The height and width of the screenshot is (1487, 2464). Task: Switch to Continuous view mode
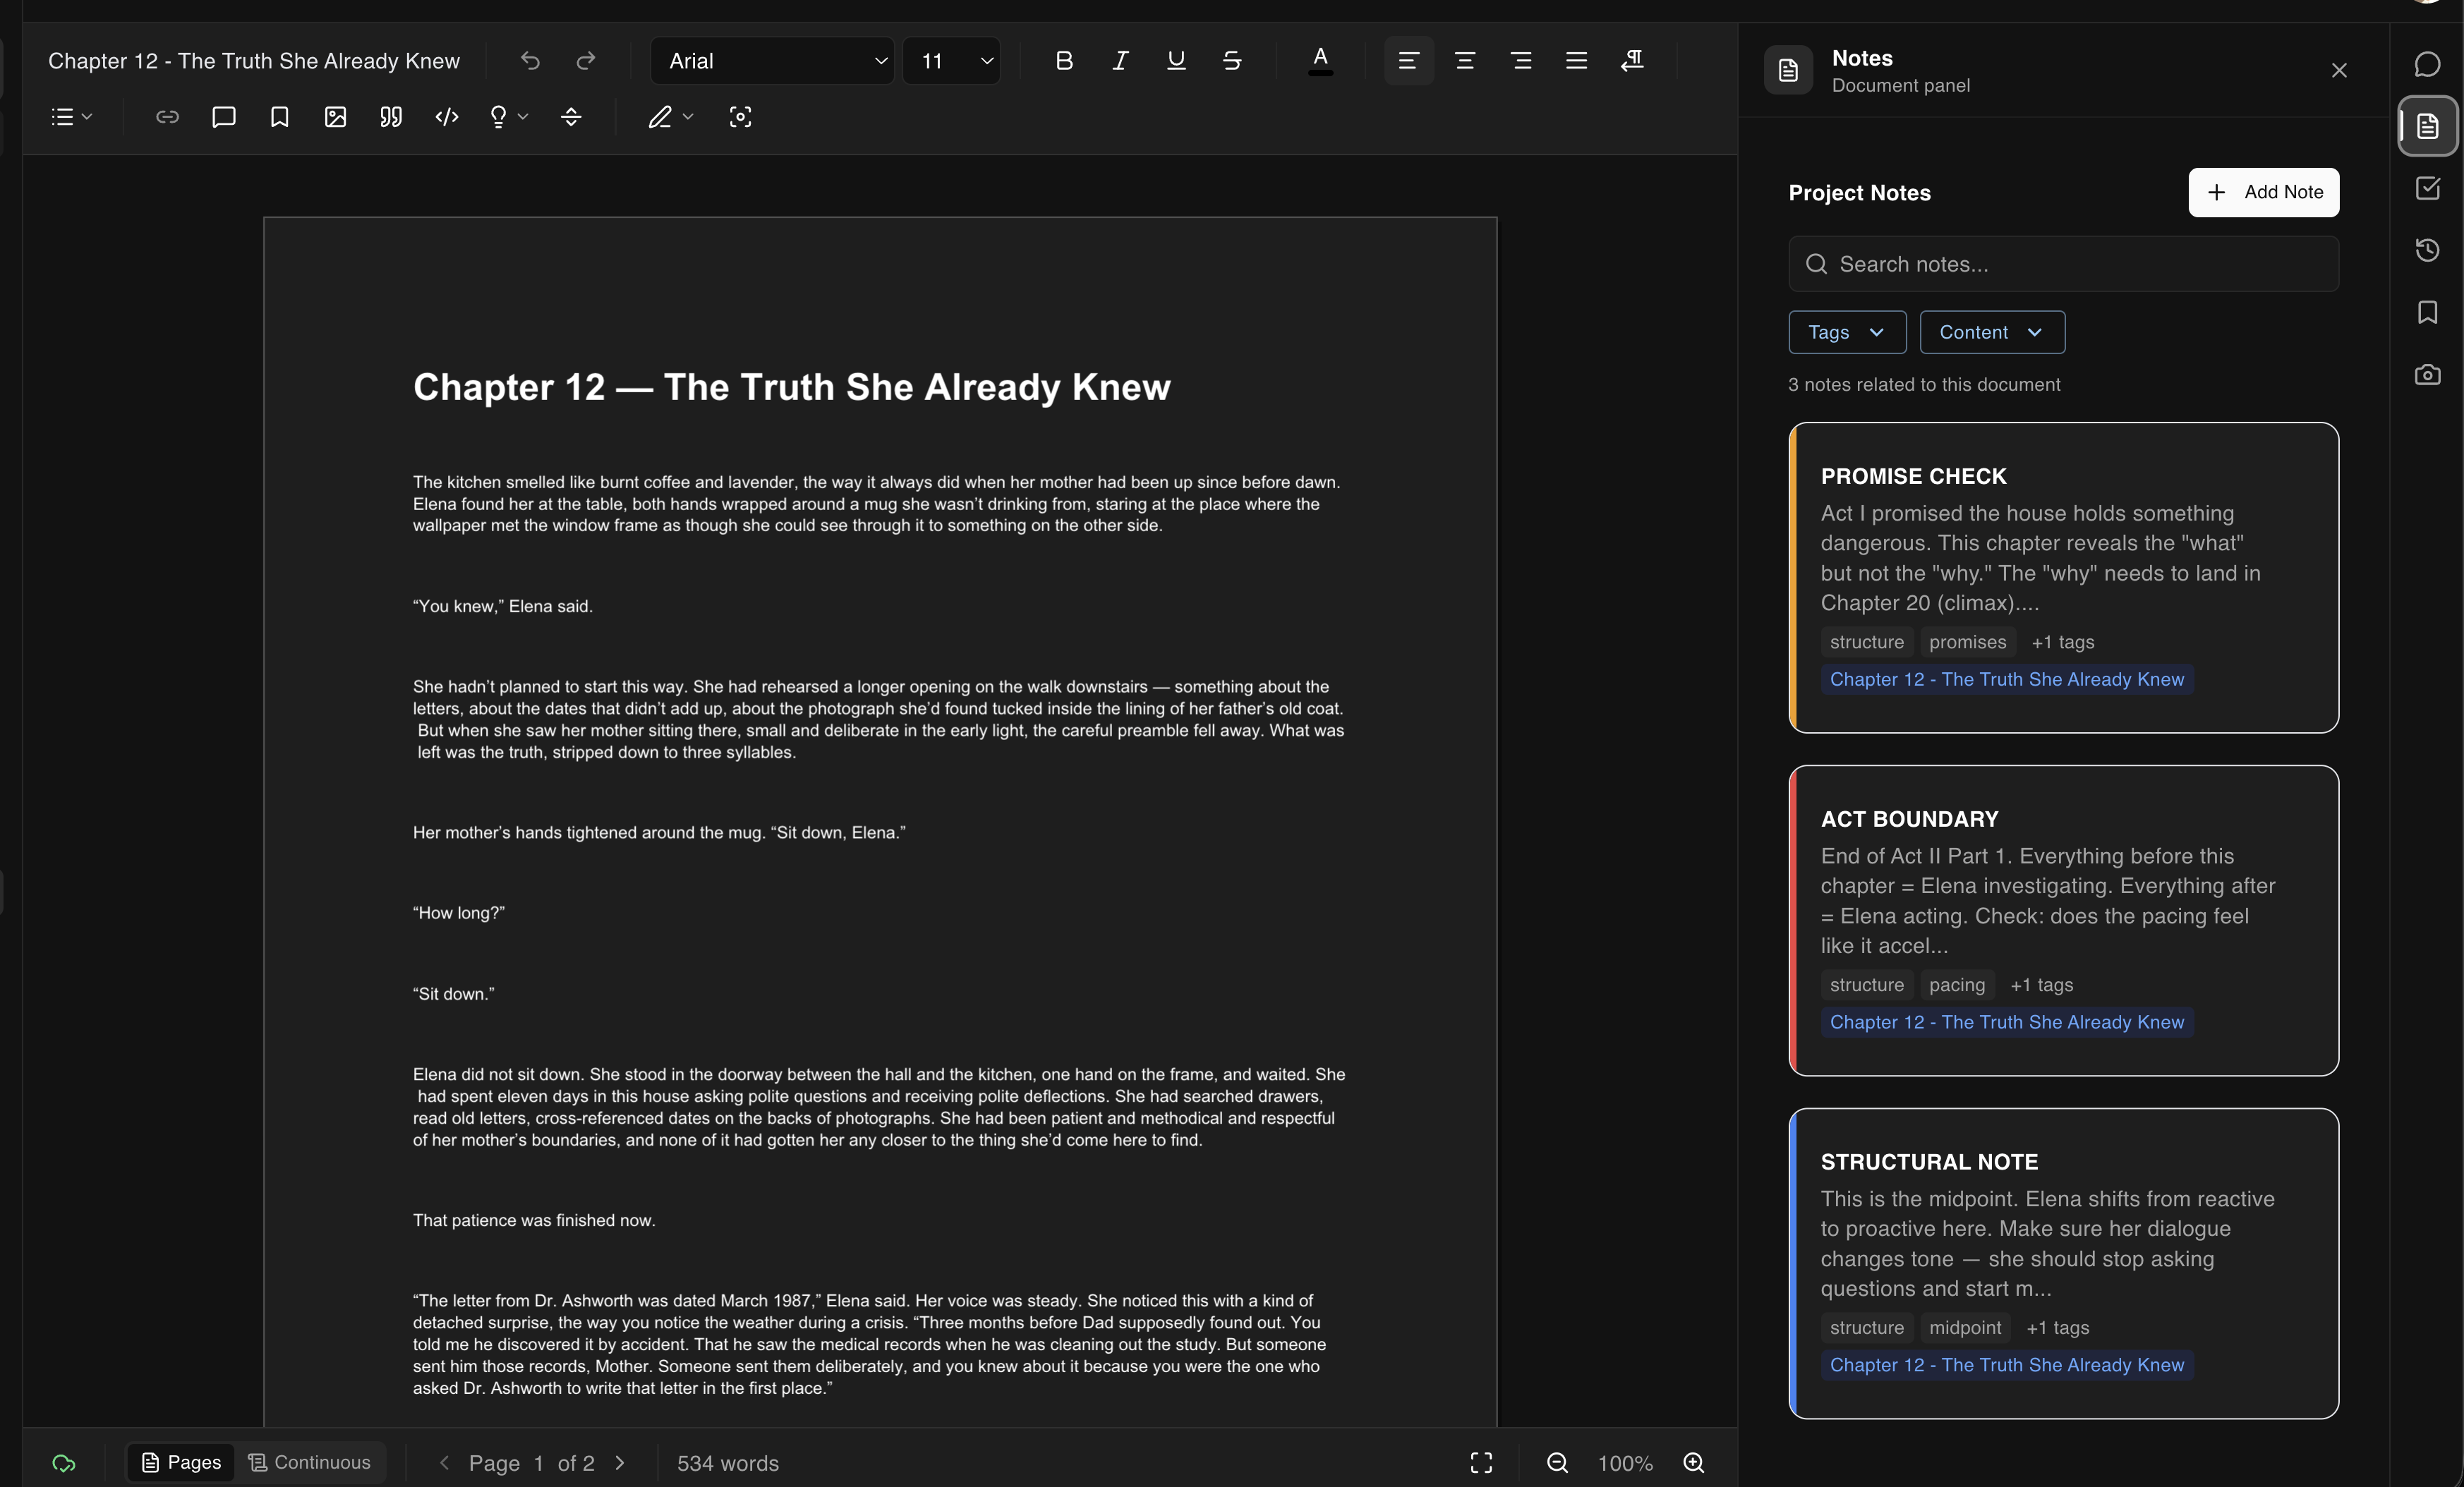310,1462
